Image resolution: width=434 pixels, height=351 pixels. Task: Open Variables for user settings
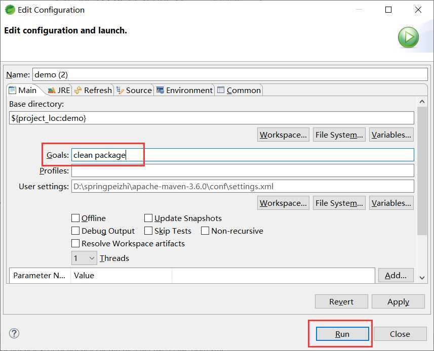tap(391, 203)
